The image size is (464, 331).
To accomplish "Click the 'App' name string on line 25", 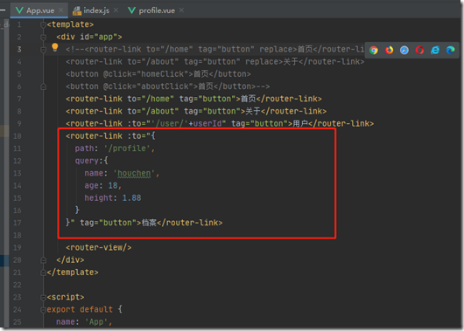I will click(x=96, y=322).
